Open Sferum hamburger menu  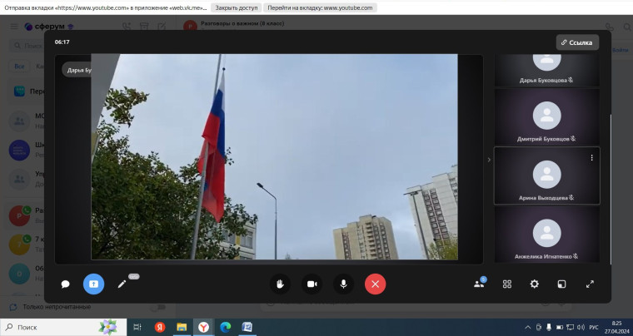click(13, 27)
